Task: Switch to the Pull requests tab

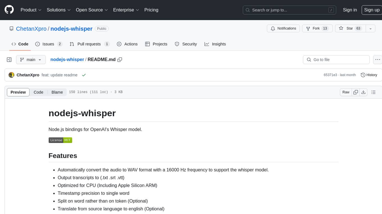Action: 89,44
